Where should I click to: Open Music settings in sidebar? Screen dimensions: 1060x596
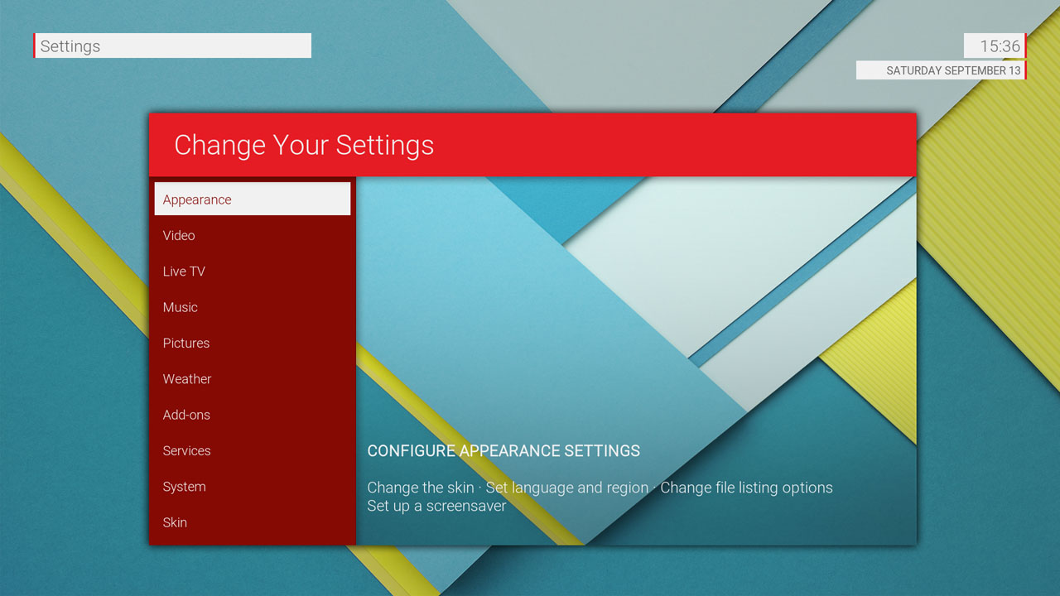(x=252, y=307)
